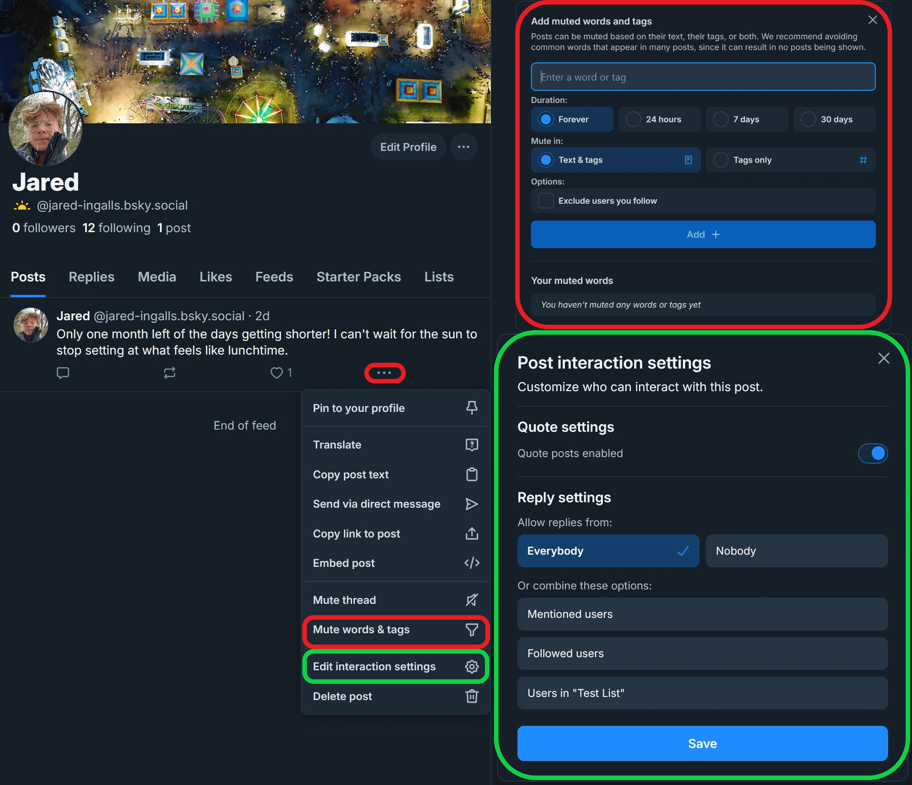Viewport: 912px width, 785px height.
Task: Select Mute thread from the post menu
Action: (344, 600)
